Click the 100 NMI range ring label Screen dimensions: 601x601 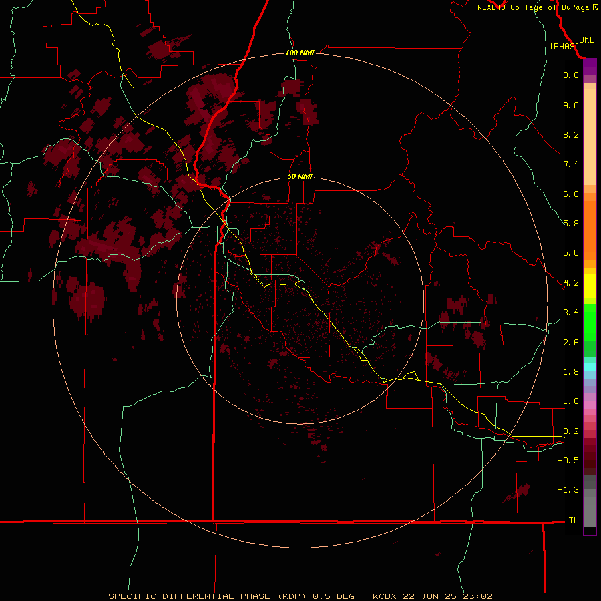[x=300, y=53]
